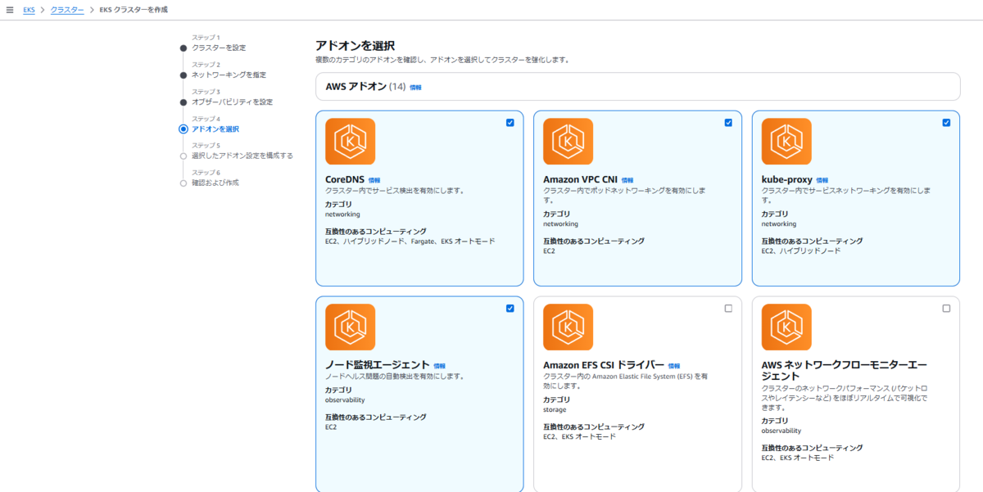Click CoreDNS compatibility text with Fargate
The height and width of the screenshot is (492, 983).
(410, 241)
